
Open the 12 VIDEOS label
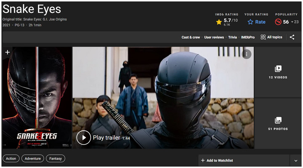[x=278, y=77]
